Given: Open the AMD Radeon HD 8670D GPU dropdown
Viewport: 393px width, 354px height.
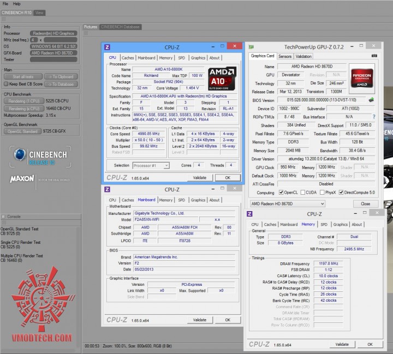Looking at the screenshot, I should [x=288, y=203].
